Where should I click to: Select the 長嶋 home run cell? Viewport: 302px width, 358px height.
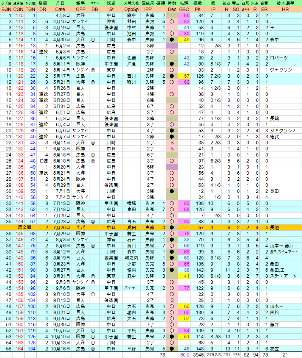point(285,119)
